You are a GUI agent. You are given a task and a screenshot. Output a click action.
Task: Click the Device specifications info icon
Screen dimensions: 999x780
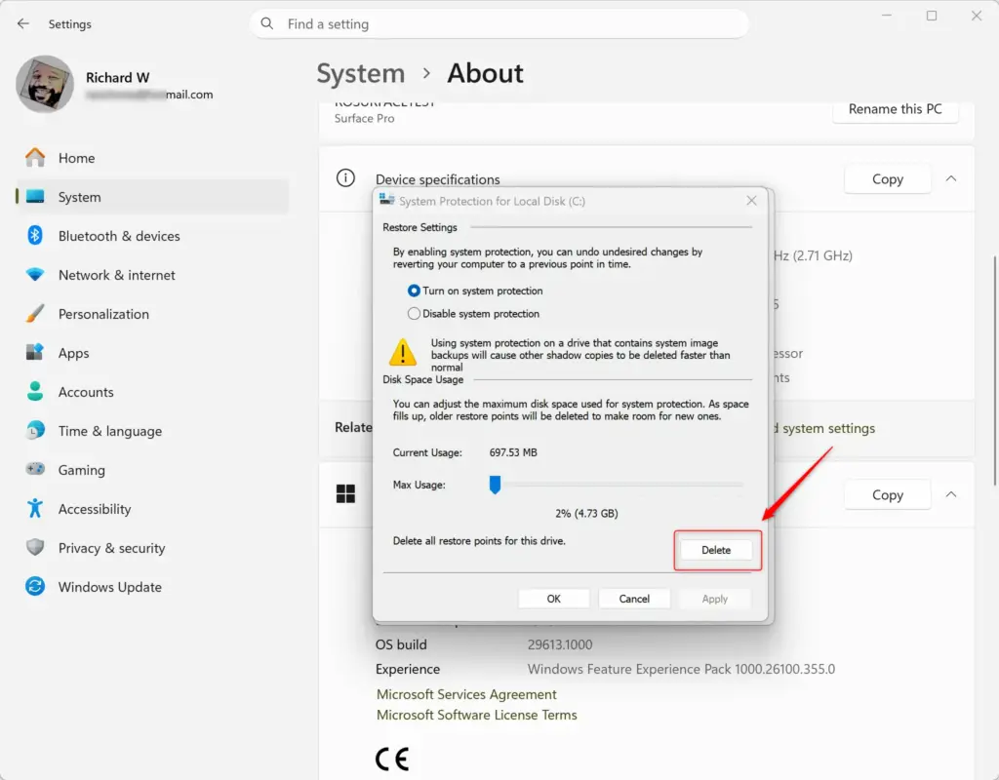tap(345, 178)
